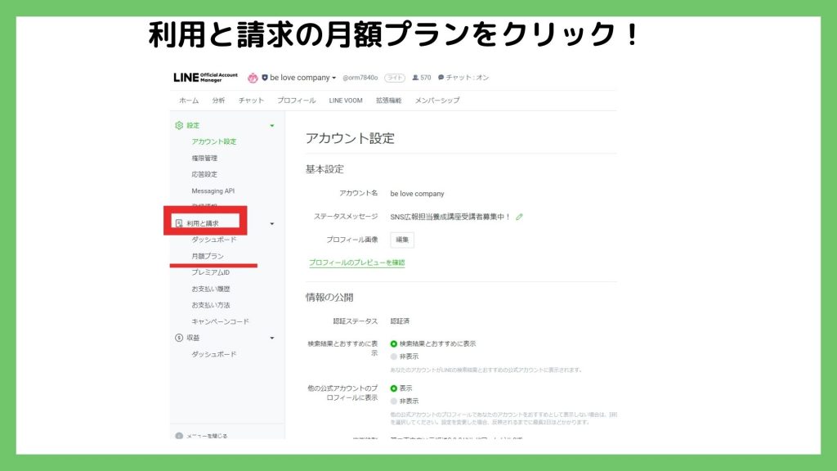Select プレミアムID in the sidebar
The width and height of the screenshot is (837, 471).
[x=210, y=272]
